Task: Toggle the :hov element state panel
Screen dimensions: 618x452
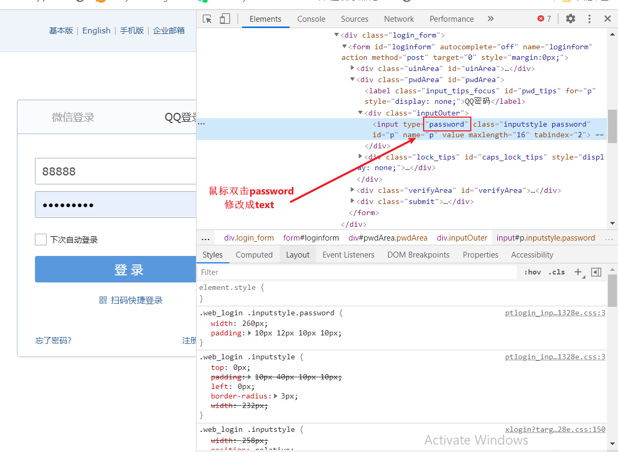Action: pos(532,272)
